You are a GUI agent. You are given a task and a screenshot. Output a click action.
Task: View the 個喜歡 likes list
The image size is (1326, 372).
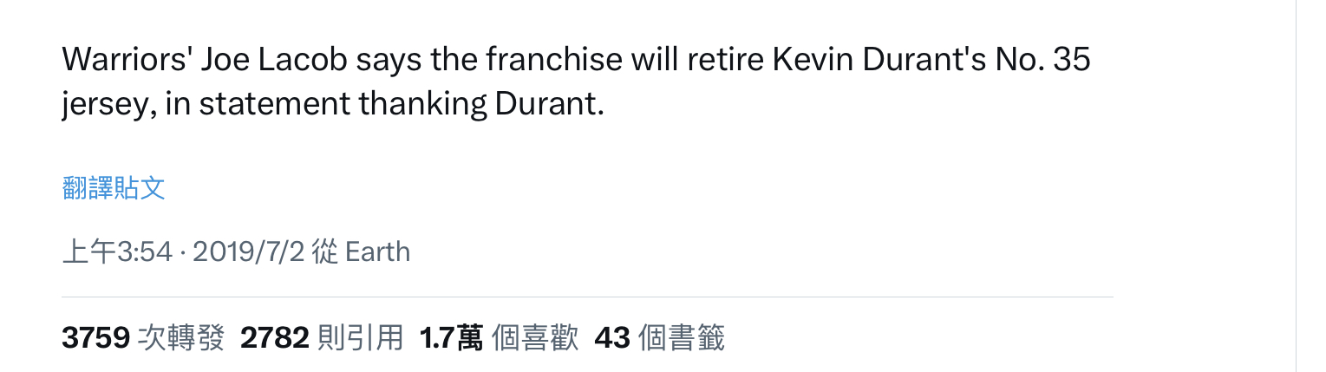[x=535, y=338]
